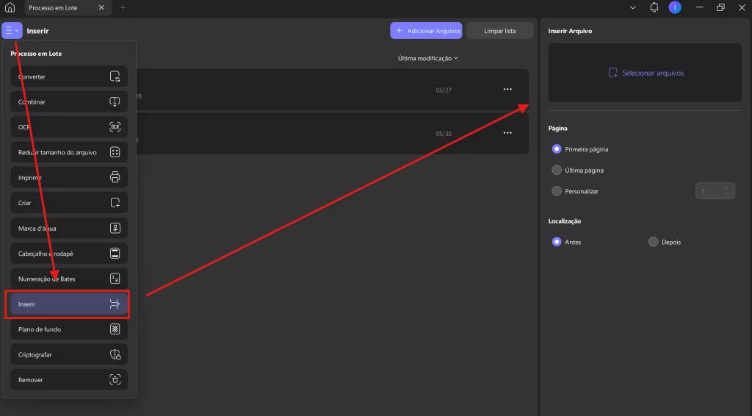Screen dimensions: 752x416
Task: Click the custom page number stepper
Action: coord(715,191)
